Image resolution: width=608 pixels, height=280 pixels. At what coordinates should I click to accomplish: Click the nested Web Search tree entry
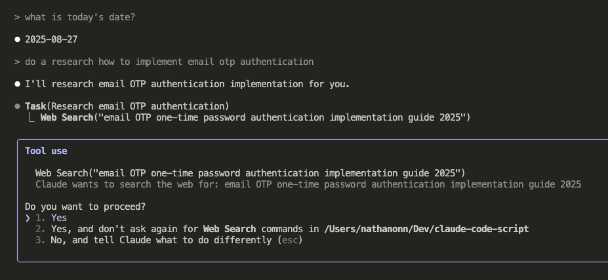(x=256, y=117)
